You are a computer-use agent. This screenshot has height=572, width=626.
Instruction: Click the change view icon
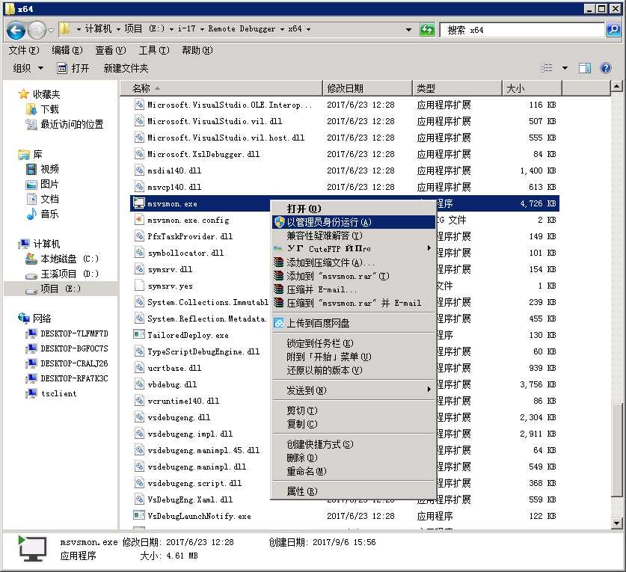[x=547, y=68]
